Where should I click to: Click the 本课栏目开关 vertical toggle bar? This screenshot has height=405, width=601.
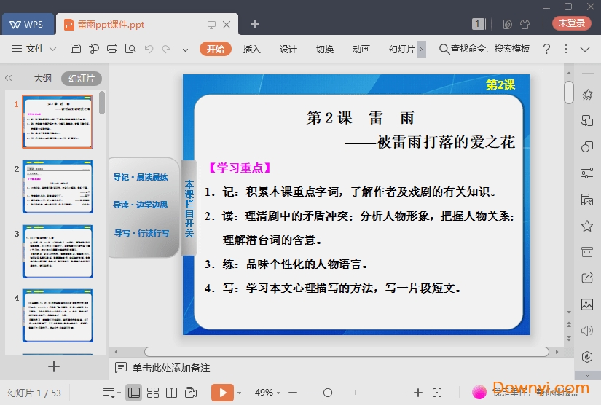189,208
